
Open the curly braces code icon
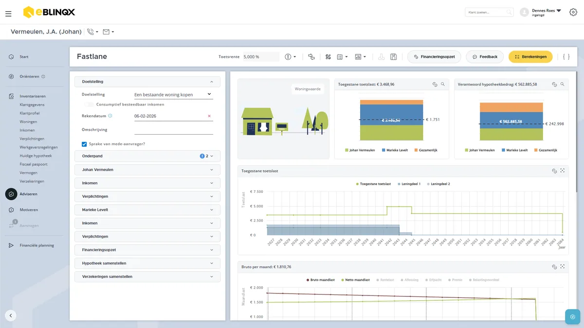566,57
